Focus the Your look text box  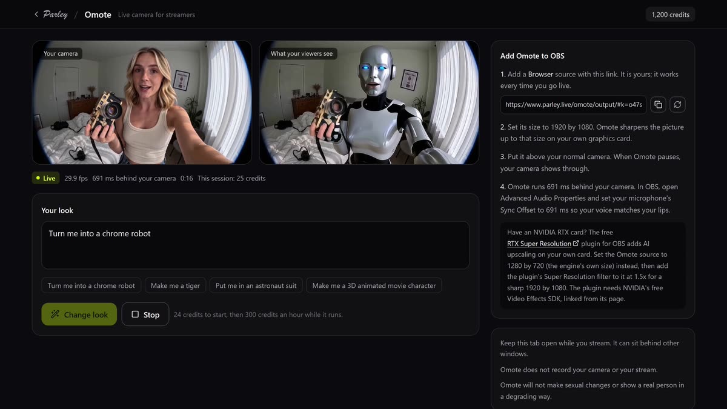tap(255, 245)
